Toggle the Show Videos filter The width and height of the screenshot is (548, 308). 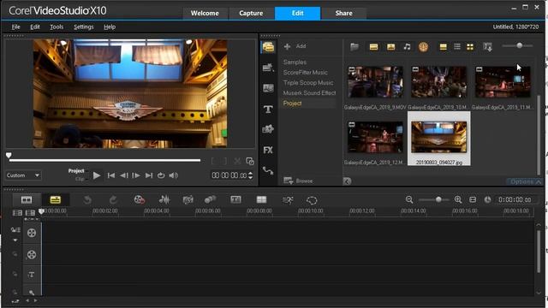coord(373,47)
